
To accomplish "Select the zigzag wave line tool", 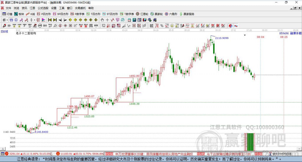I will 129,26.
